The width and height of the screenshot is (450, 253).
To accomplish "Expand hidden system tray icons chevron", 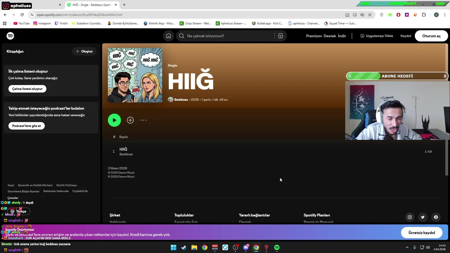I will [x=407, y=247].
